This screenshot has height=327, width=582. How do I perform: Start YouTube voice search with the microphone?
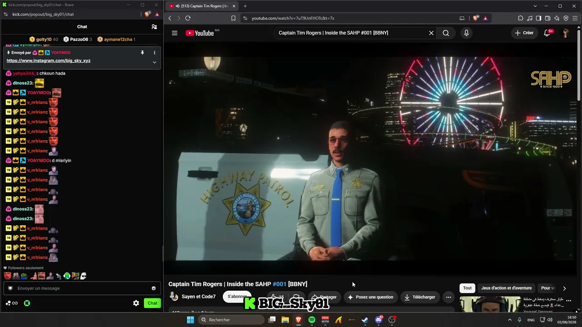(x=466, y=33)
